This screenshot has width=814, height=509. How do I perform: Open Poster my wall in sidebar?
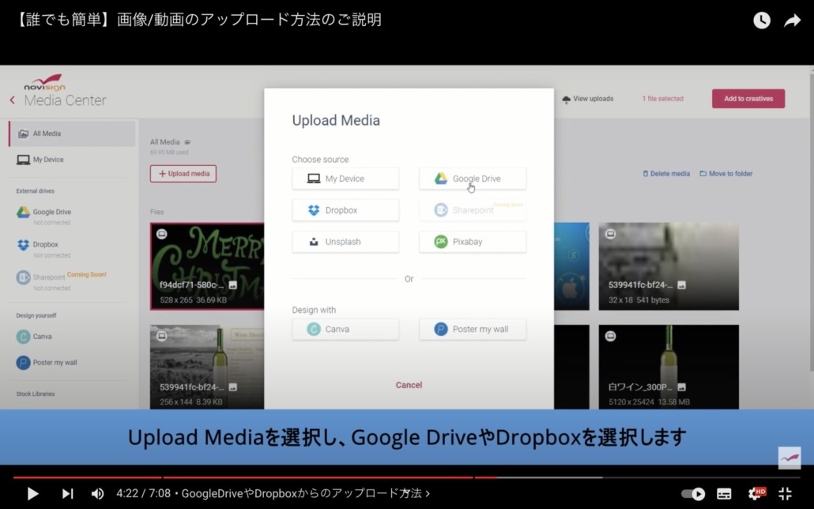pyautogui.click(x=47, y=363)
